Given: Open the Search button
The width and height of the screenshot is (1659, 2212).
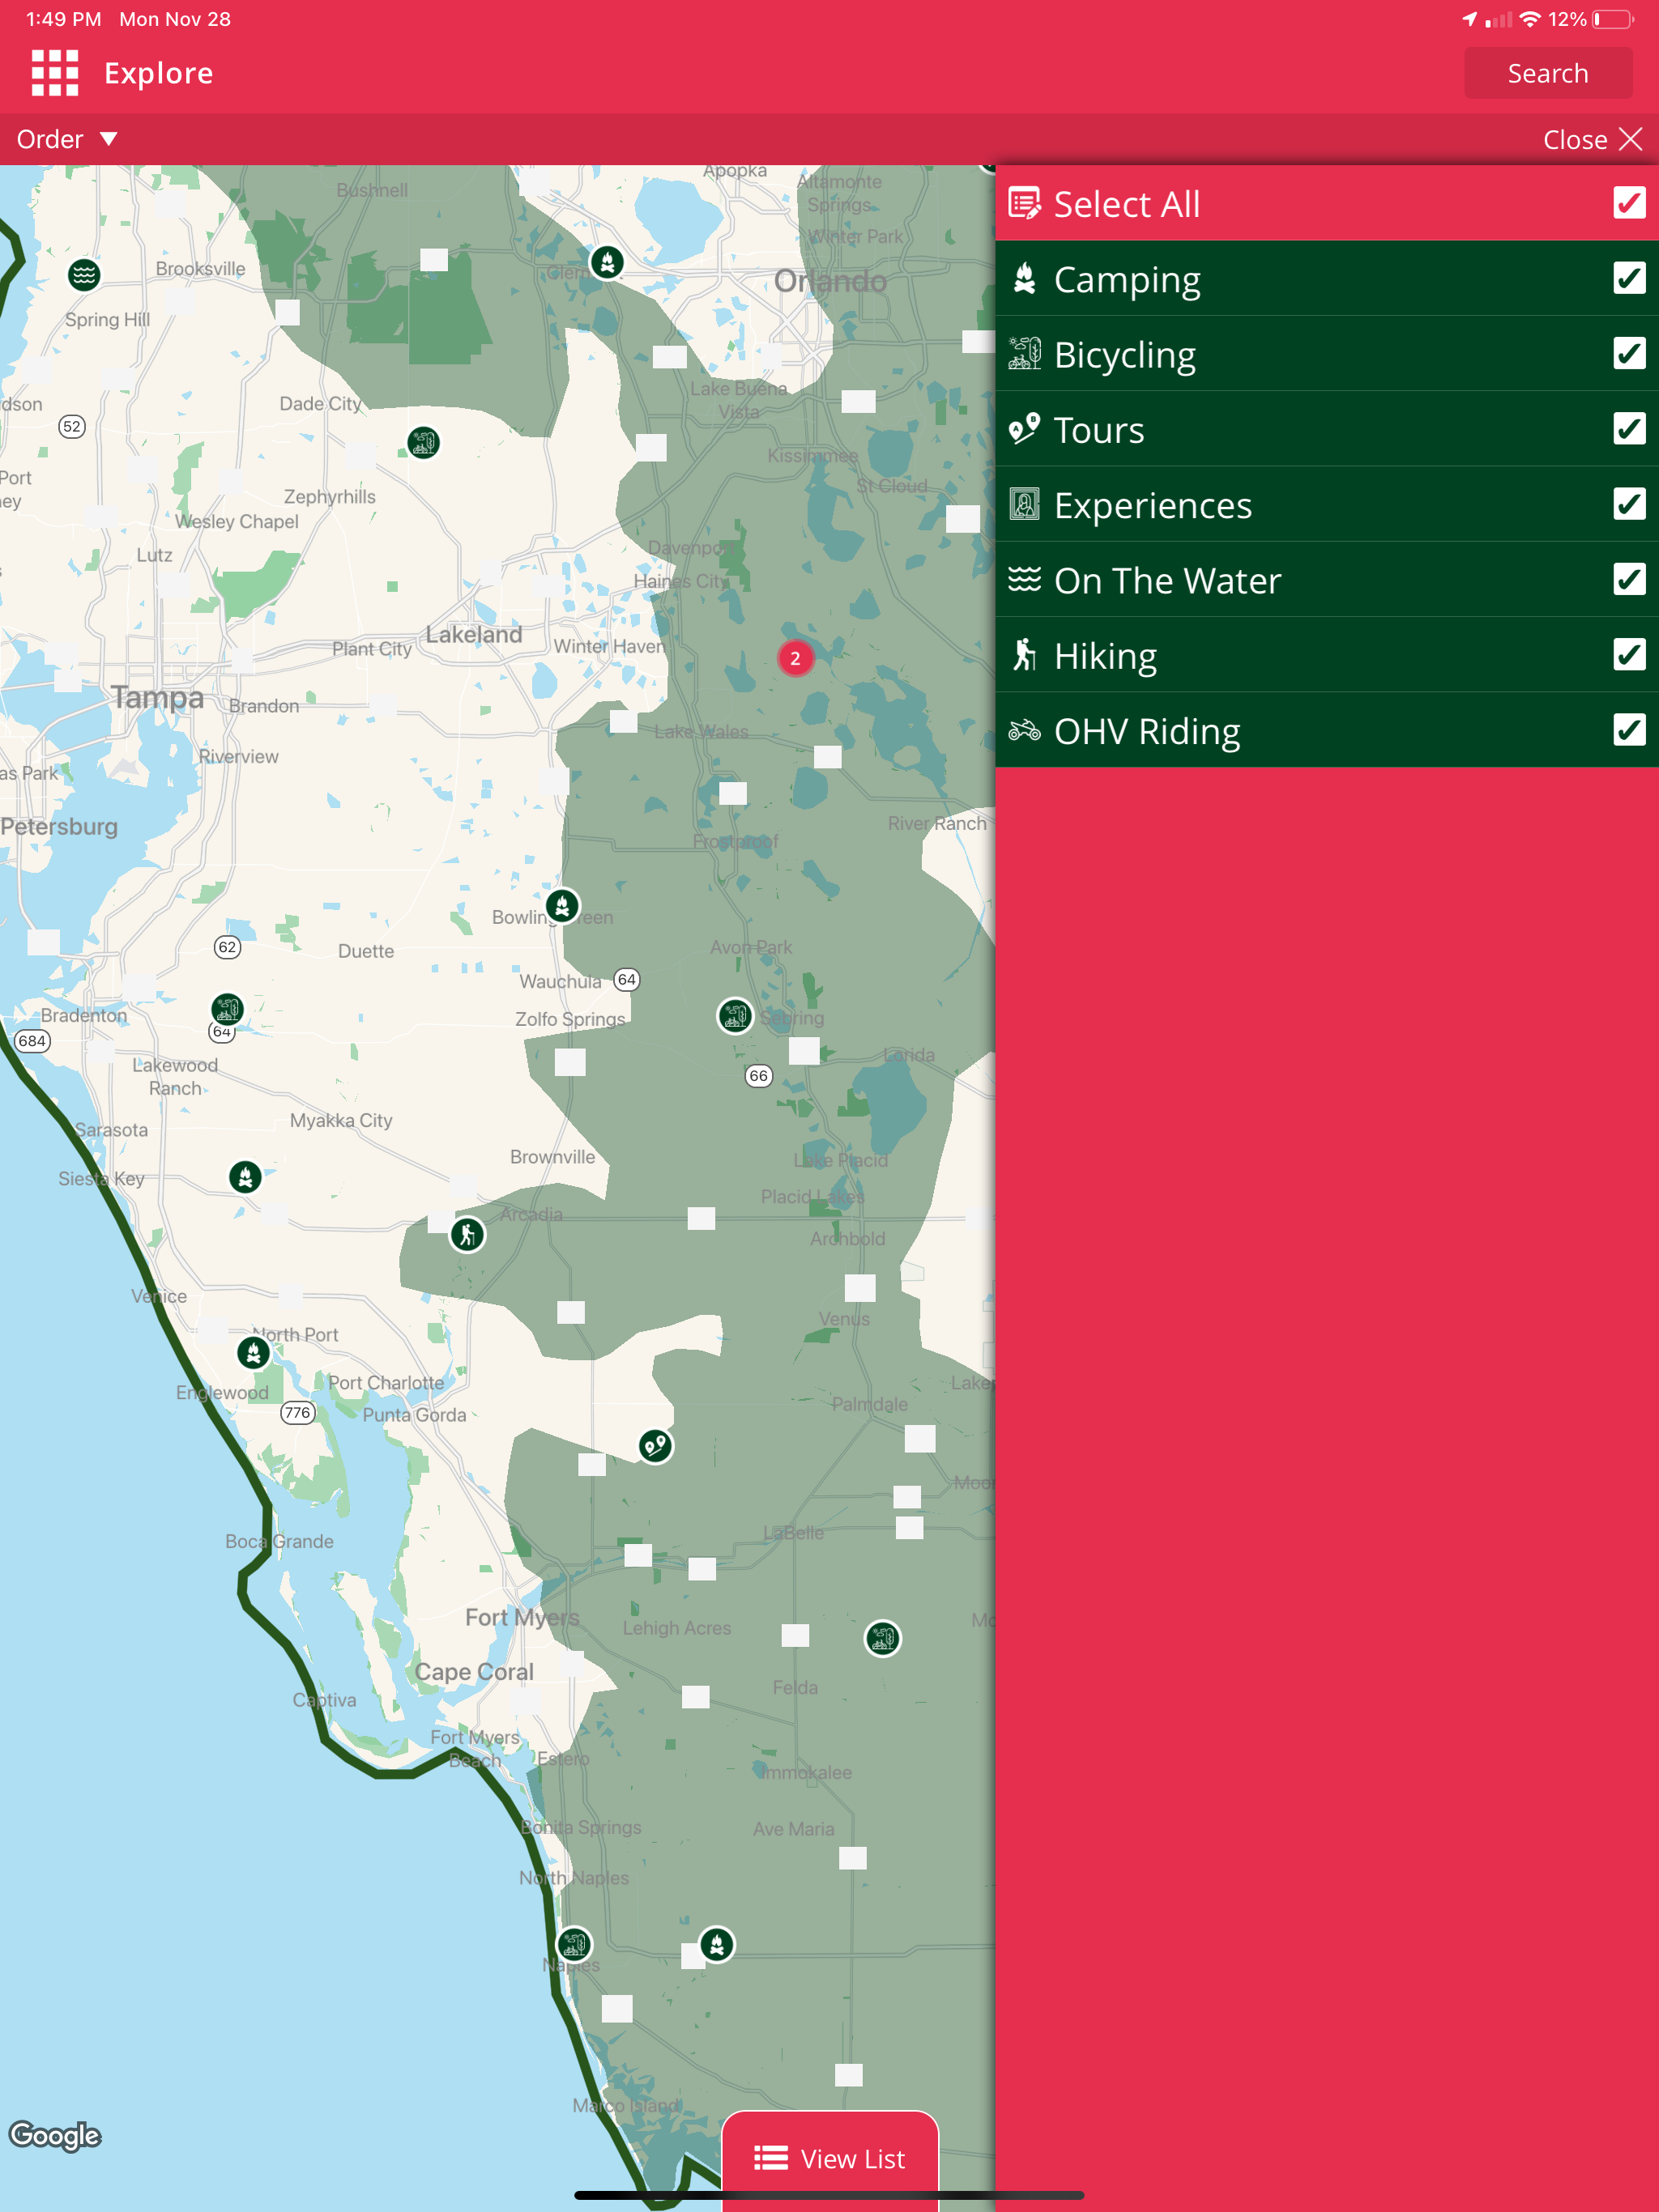Looking at the screenshot, I should coord(1548,73).
